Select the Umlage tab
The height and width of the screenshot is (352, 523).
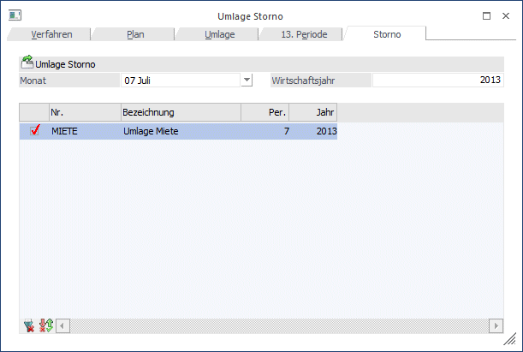(220, 34)
